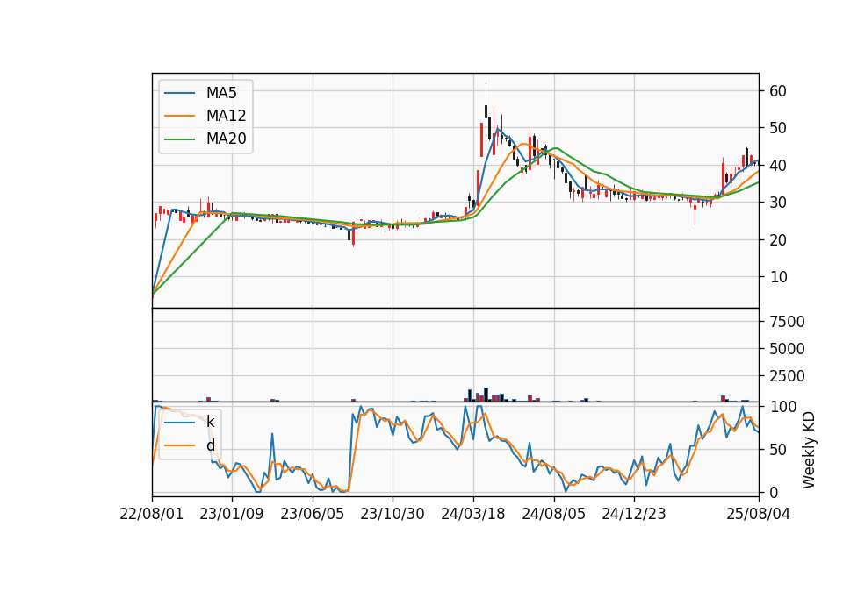843x605 pixels.
Task: Click the price axis tick 20
Action: pyautogui.click(x=778, y=240)
